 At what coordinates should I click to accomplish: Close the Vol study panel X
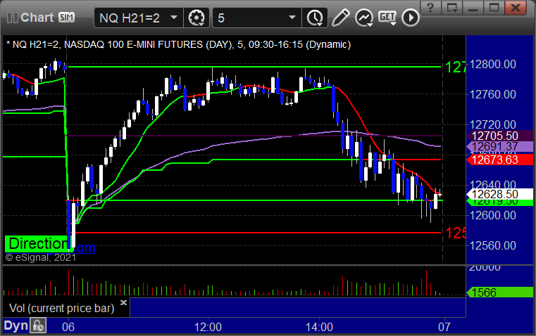[124, 302]
